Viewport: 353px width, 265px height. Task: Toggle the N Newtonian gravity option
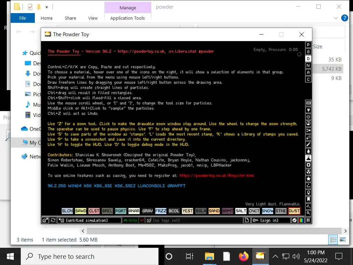(x=308, y=66)
